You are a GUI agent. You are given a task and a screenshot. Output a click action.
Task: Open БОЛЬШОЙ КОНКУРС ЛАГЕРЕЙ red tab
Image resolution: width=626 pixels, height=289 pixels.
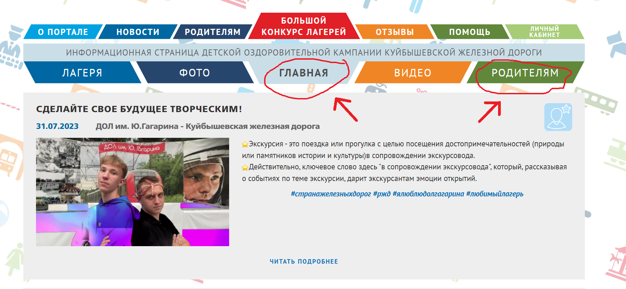(x=304, y=26)
